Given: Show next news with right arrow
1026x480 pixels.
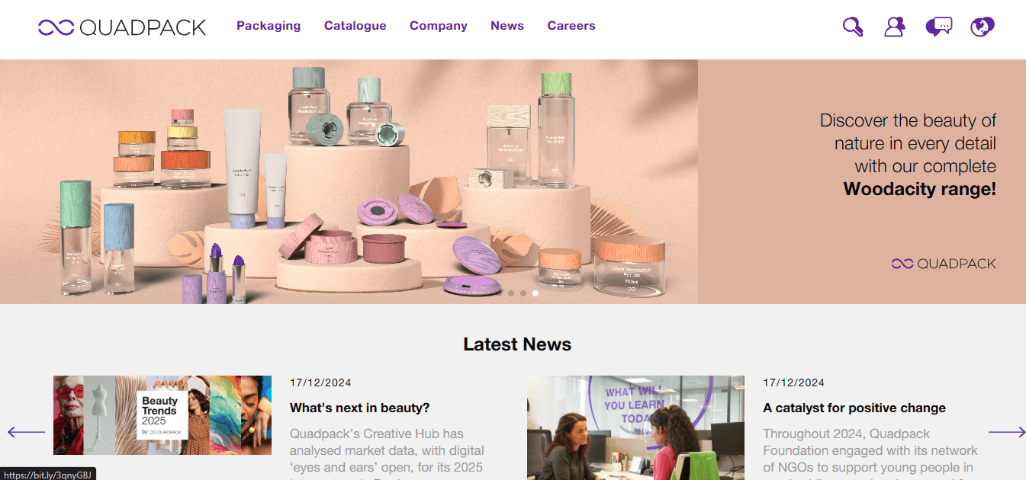Looking at the screenshot, I should pyautogui.click(x=1007, y=432).
